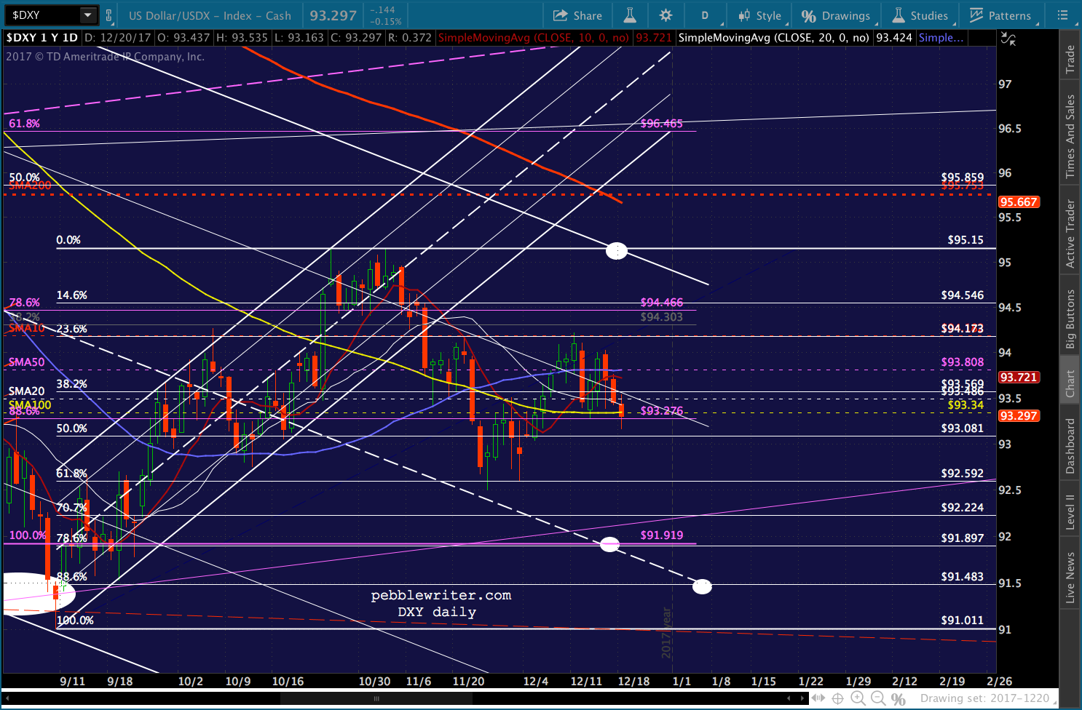Open chart settings gear icon

coord(666,15)
